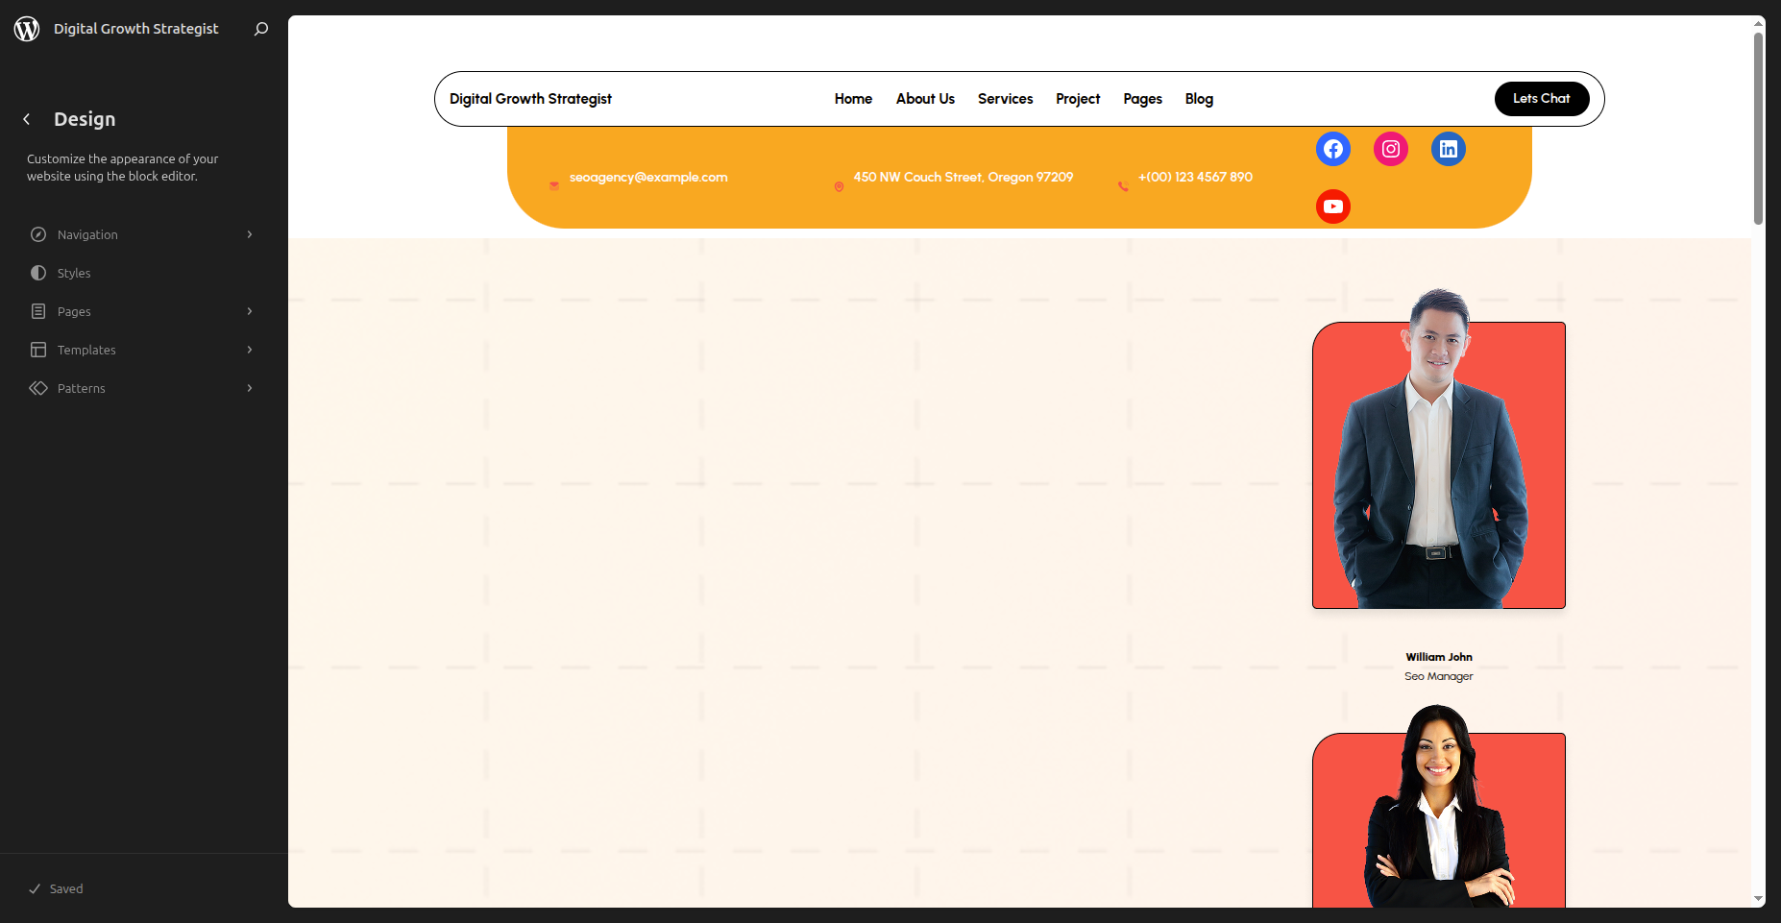1781x923 pixels.
Task: Open the LinkedIn social icon
Action: (1449, 149)
